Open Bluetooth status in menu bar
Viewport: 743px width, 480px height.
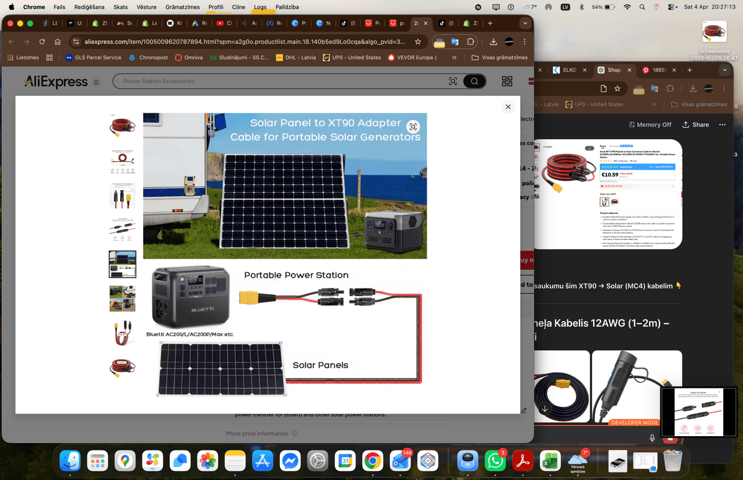(581, 7)
